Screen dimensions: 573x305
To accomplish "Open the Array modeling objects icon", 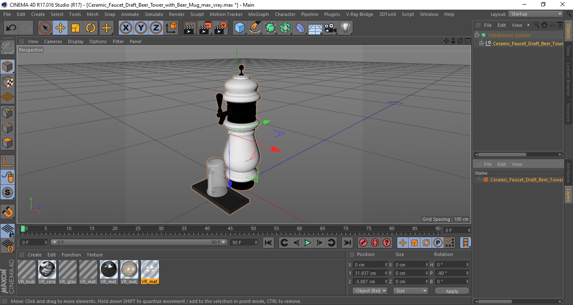I will [x=285, y=28].
